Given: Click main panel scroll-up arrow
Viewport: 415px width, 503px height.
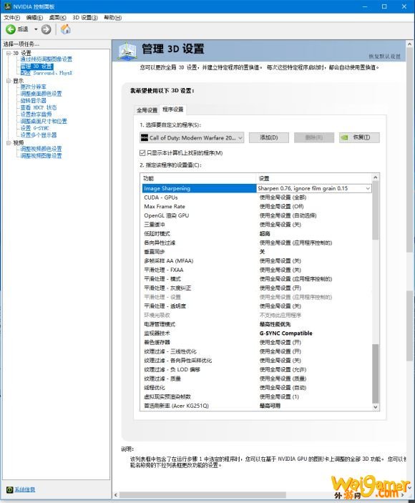Looking at the screenshot, I should (x=409, y=44).
